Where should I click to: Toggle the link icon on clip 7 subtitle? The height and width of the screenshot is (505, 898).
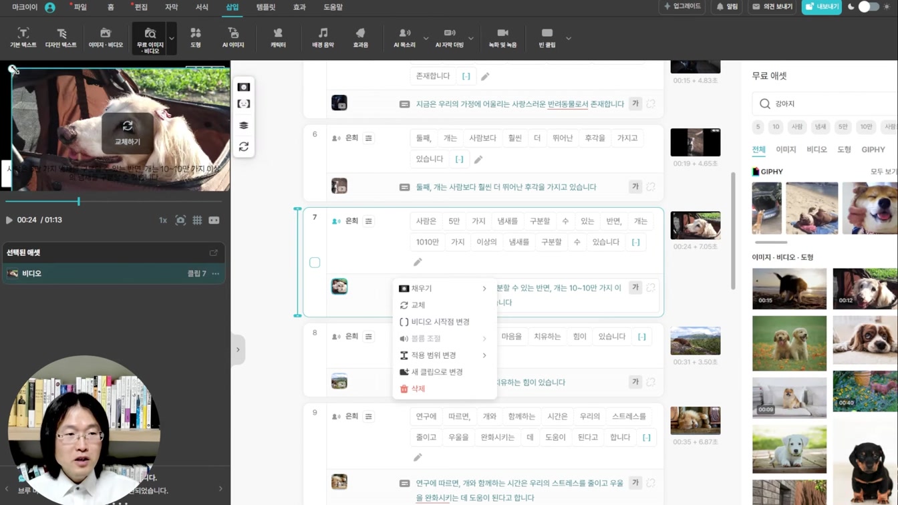click(x=651, y=288)
